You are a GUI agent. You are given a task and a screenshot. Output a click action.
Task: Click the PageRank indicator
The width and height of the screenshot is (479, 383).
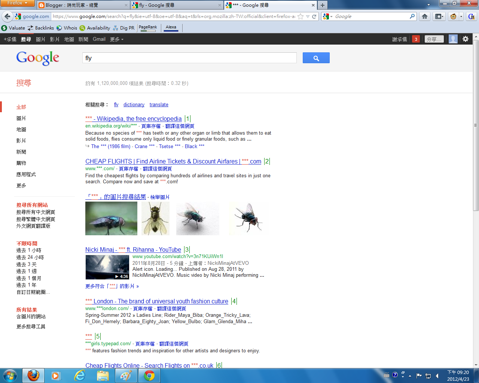click(x=148, y=28)
